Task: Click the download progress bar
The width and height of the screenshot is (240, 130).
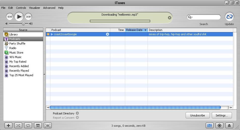Action: tap(120, 21)
